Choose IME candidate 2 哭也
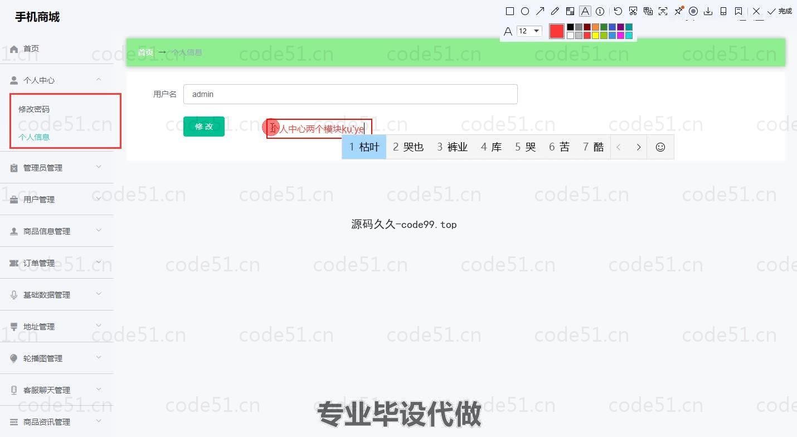The image size is (797, 437). (x=408, y=147)
